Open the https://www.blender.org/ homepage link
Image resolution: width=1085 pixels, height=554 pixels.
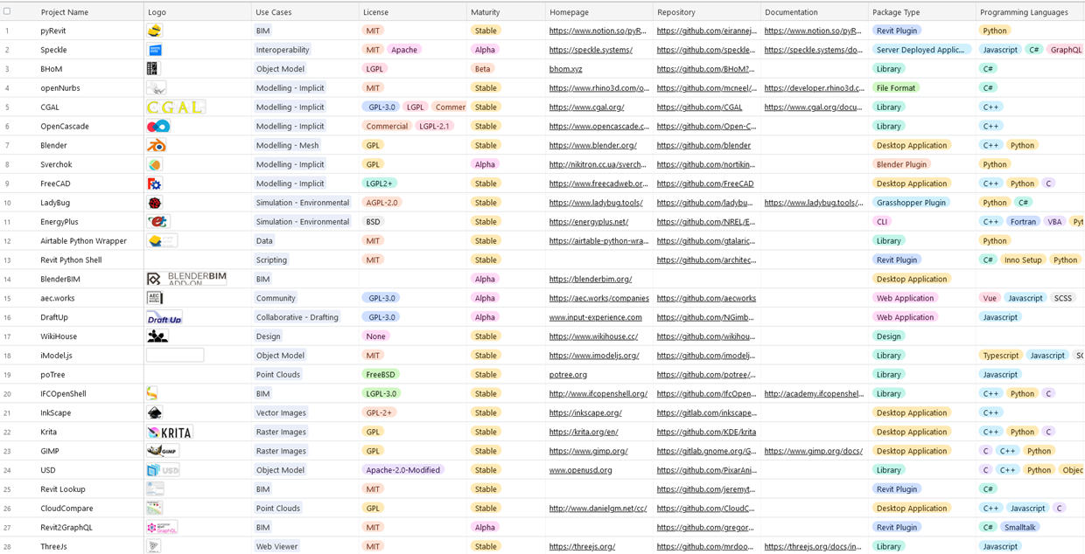592,146
